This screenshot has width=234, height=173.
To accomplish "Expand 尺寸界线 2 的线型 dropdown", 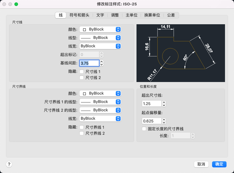I will (x=100, y=110).
